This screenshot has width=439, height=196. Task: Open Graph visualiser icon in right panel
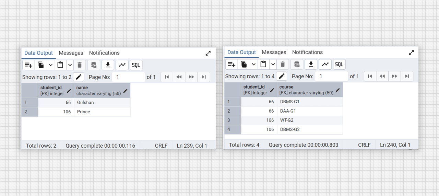(325, 64)
